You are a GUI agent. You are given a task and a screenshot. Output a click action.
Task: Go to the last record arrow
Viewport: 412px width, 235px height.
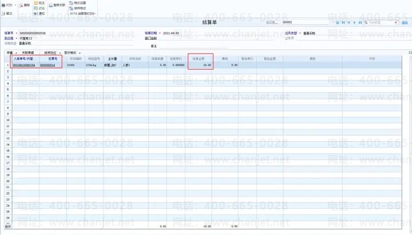[360, 23]
